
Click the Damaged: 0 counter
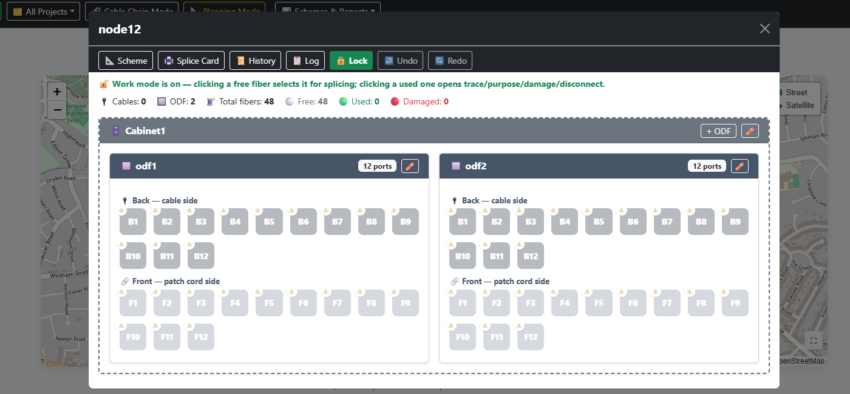point(420,101)
